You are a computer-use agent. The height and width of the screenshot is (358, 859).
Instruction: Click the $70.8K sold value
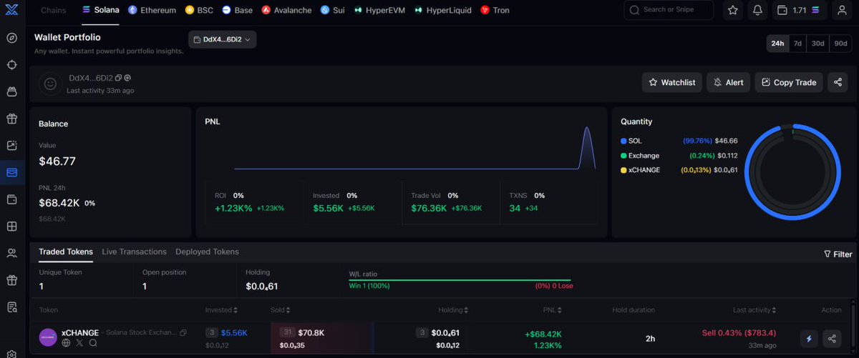point(312,333)
